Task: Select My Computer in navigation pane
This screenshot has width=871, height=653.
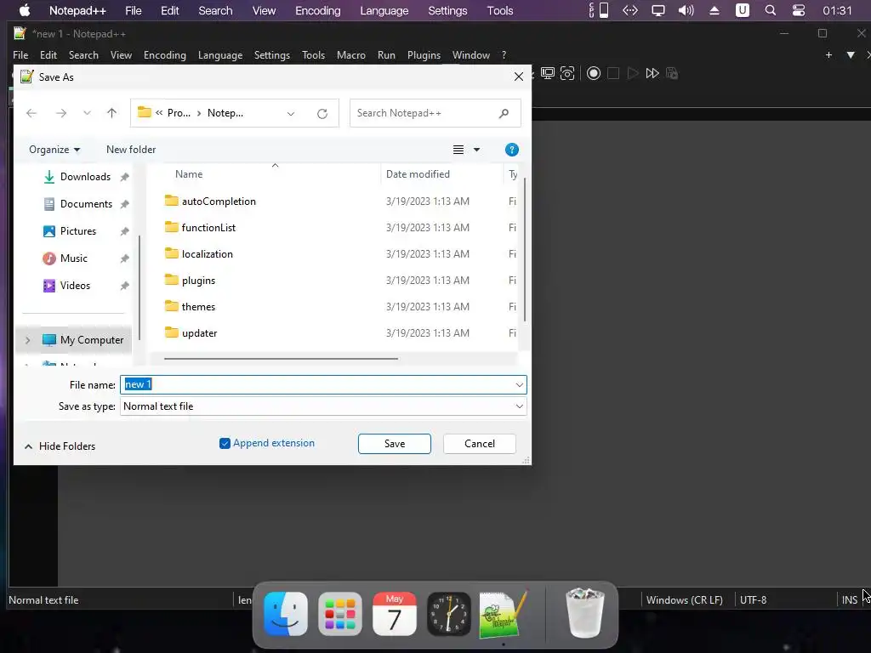Action: point(83,340)
